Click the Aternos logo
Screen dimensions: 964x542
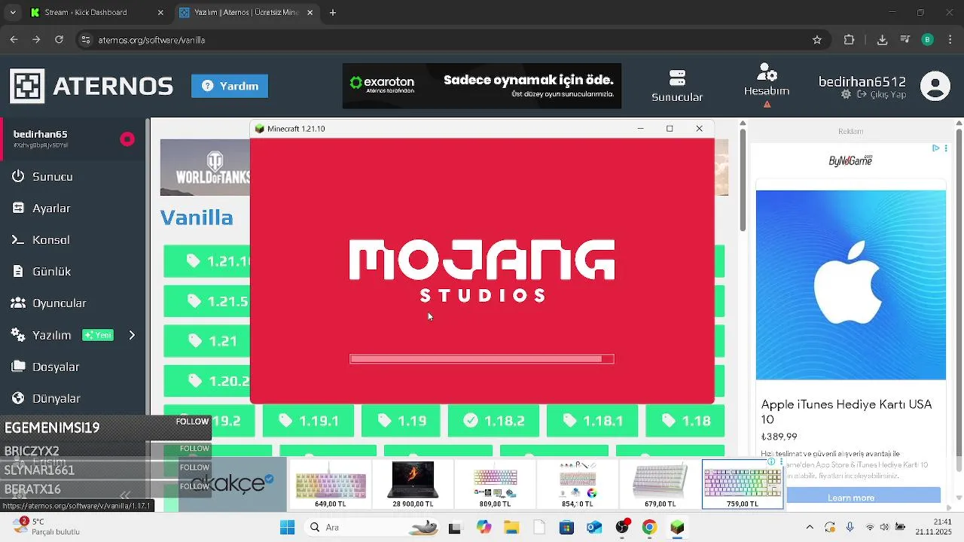point(91,86)
